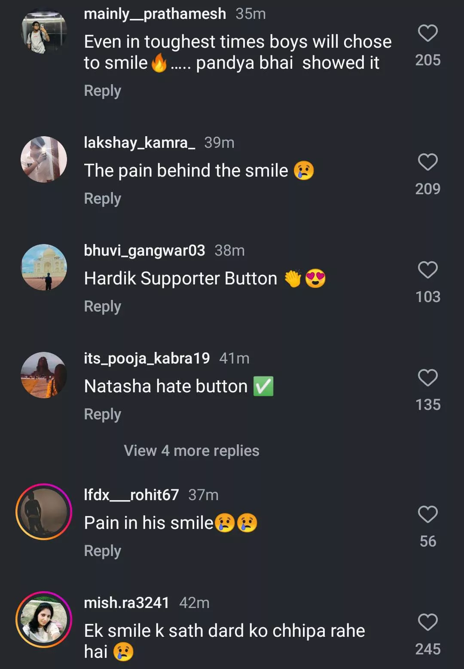
Task: Reply to mainly__prathamesh's comment
Action: 103,91
